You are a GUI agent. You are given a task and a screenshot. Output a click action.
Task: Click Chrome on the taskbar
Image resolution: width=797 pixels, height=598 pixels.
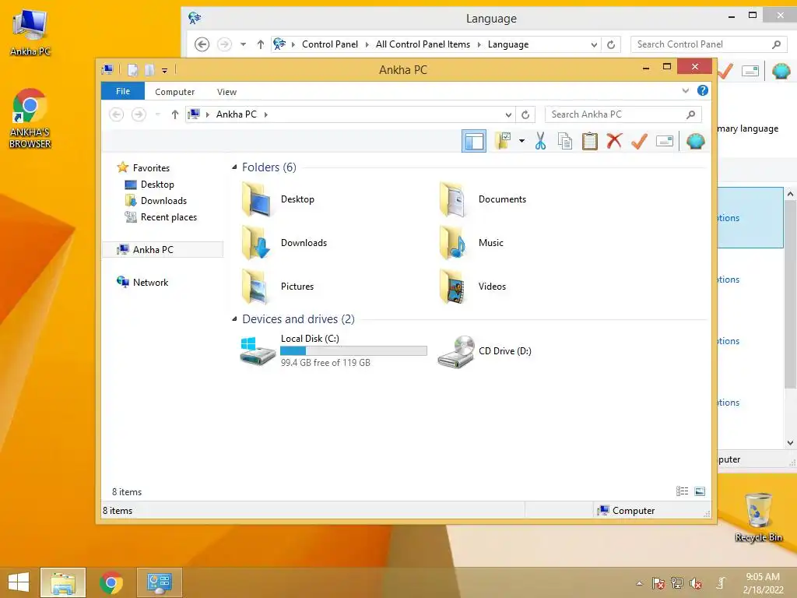111,582
